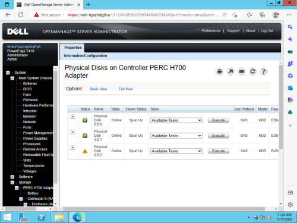
Task: Click the content pane vertical scrollbar
Action: coord(281,107)
